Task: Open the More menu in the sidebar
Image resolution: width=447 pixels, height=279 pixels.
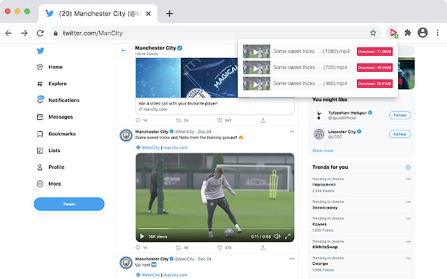Action: (x=49, y=183)
